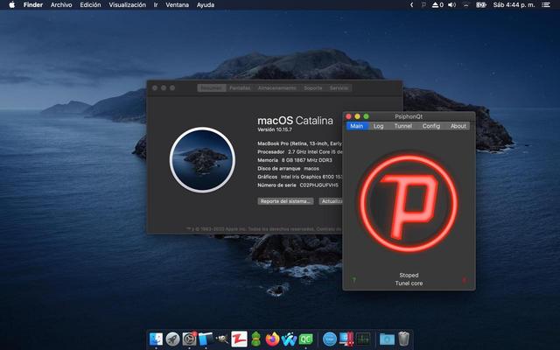Open the Finder menu
The width and height of the screenshot is (560, 350).
tap(33, 4)
